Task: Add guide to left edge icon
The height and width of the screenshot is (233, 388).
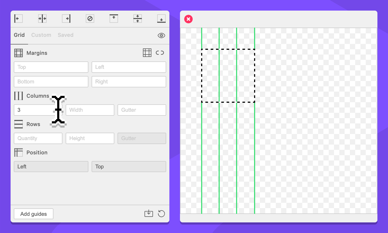Action: tap(18, 19)
